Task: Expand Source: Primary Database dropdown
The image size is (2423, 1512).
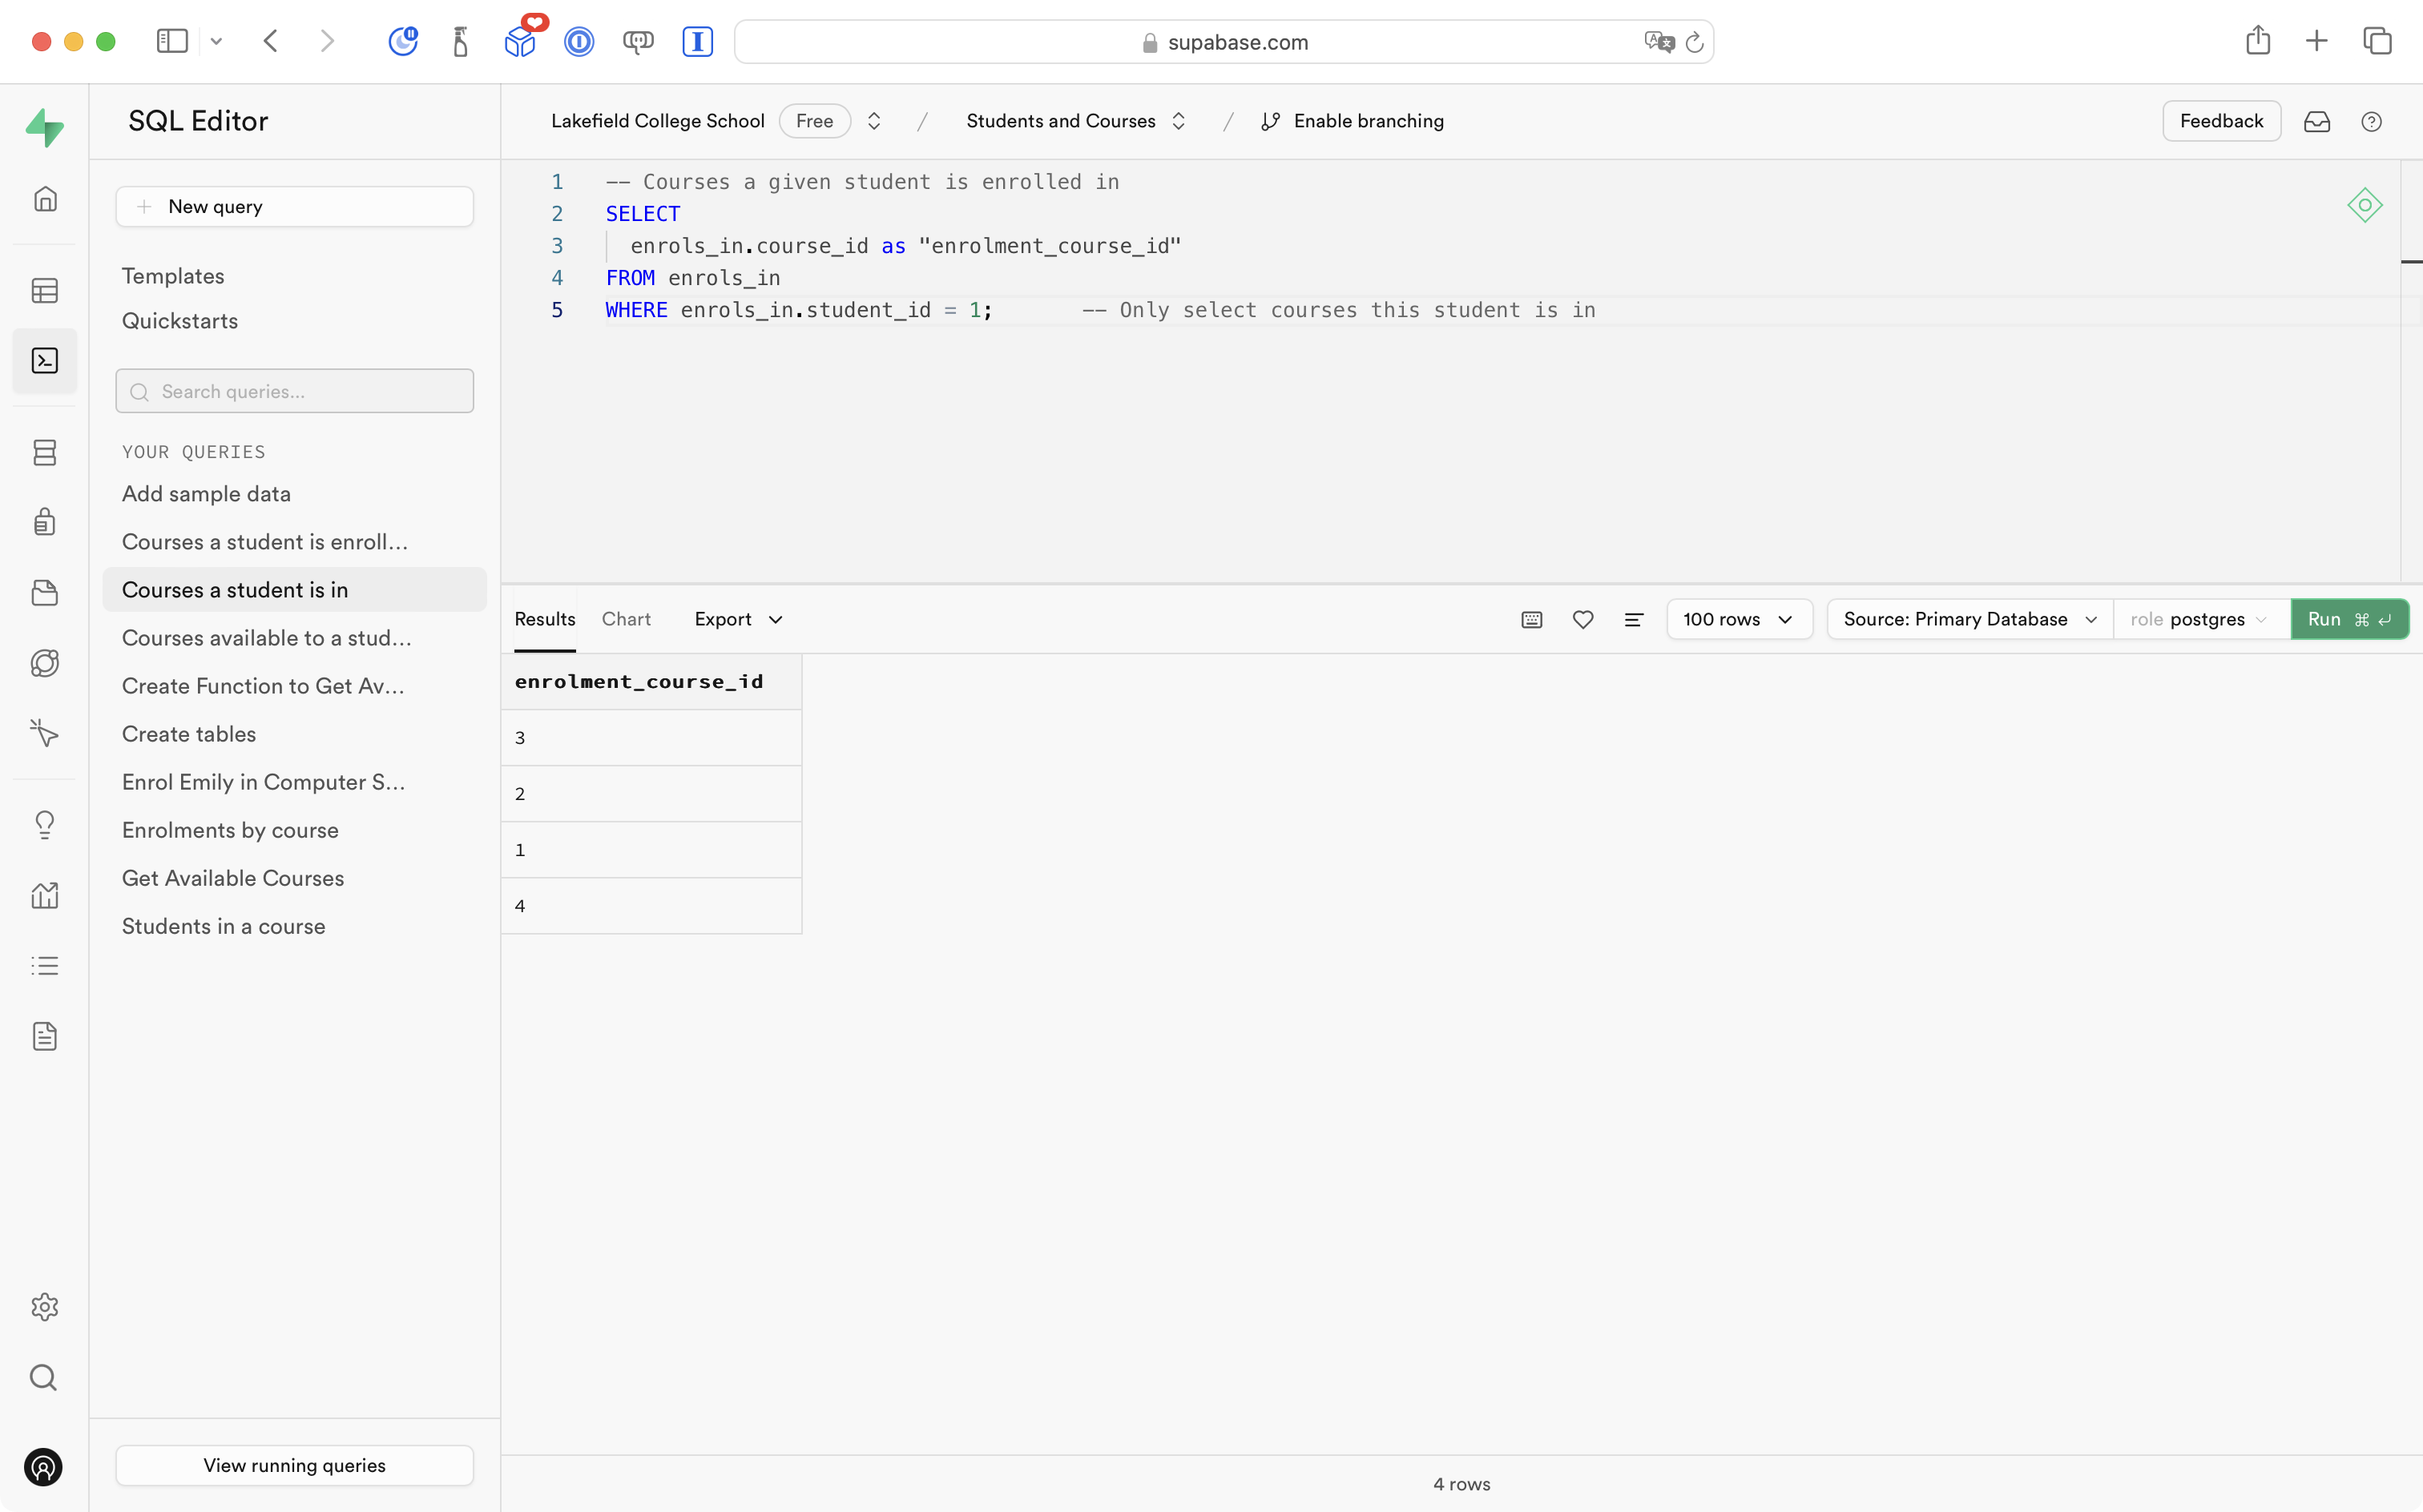Action: (x=1969, y=619)
